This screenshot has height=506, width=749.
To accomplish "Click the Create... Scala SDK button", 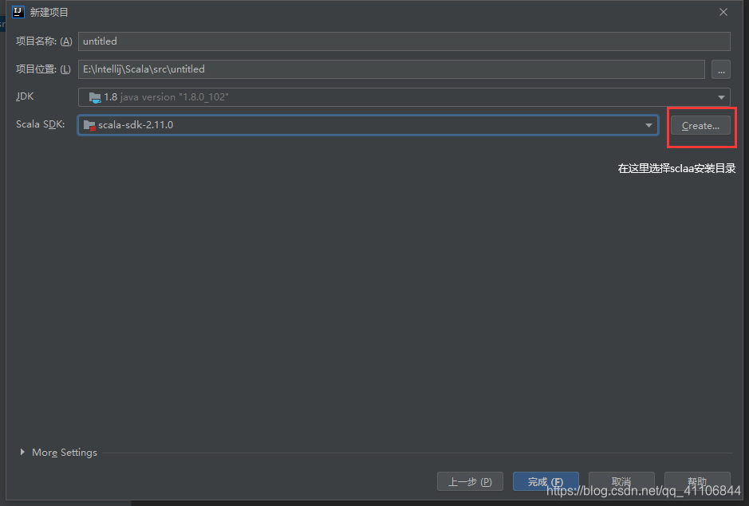I will (x=700, y=126).
